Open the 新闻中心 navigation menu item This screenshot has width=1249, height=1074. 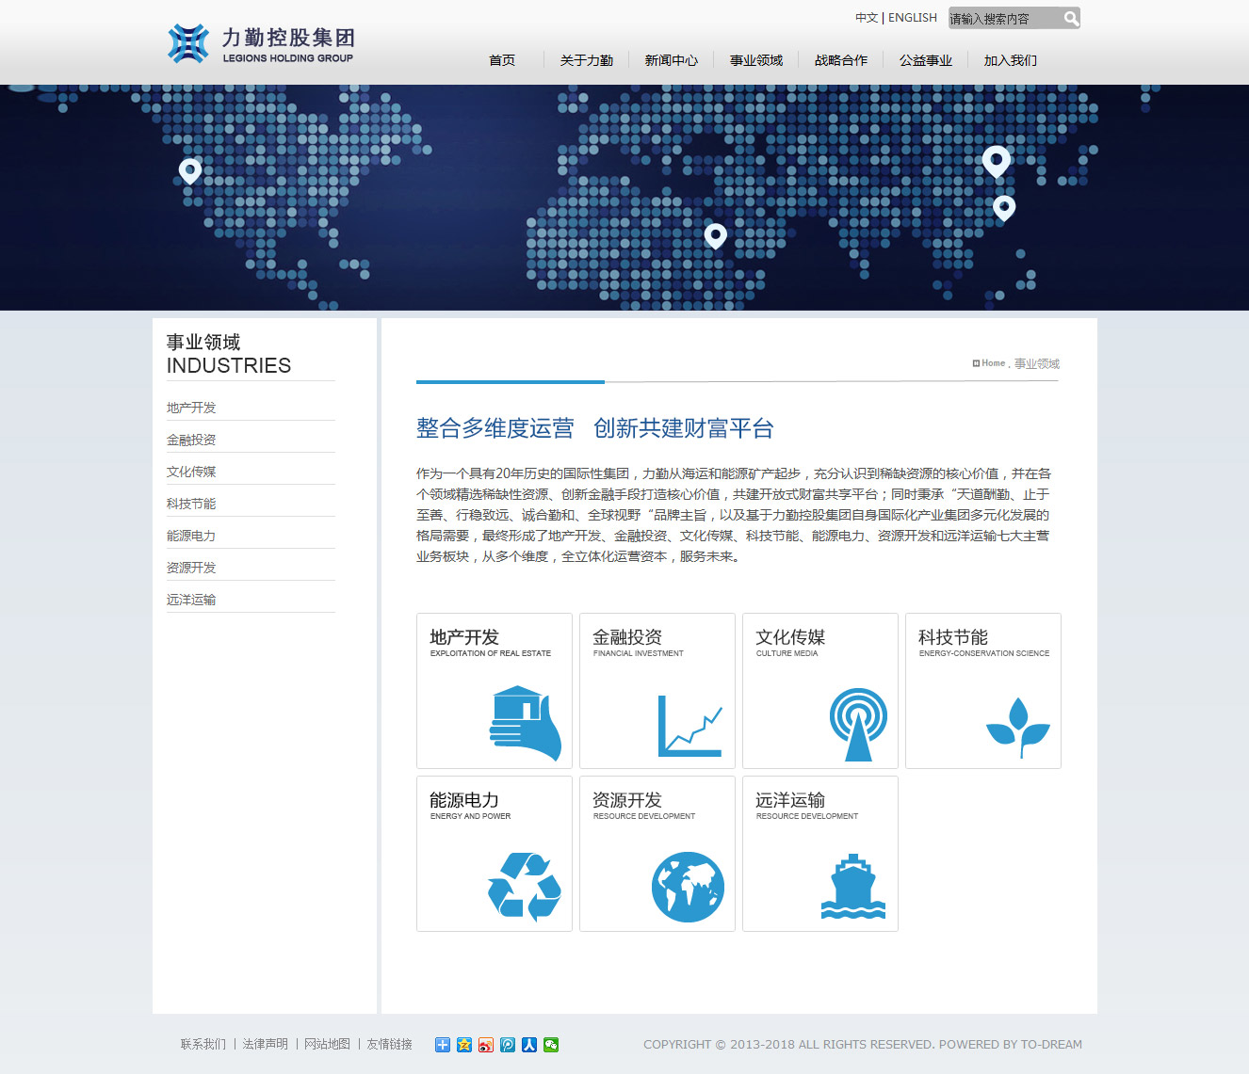click(x=671, y=60)
